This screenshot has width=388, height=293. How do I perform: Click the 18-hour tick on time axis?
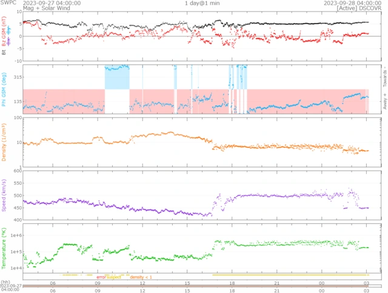pos(232,283)
